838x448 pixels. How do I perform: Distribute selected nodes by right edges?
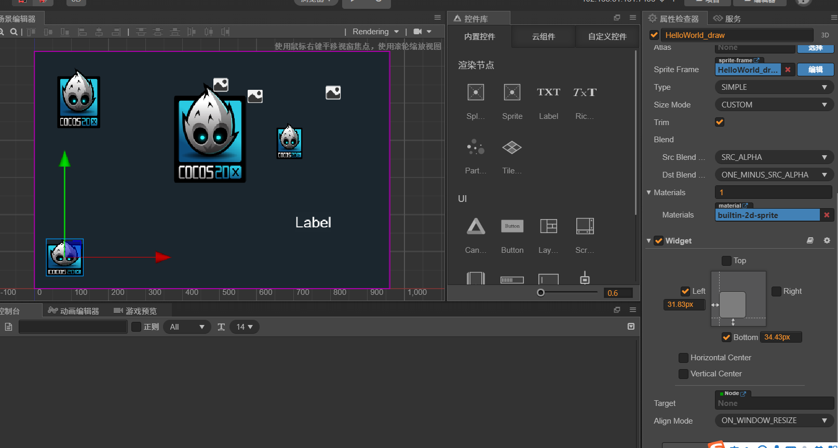(225, 32)
